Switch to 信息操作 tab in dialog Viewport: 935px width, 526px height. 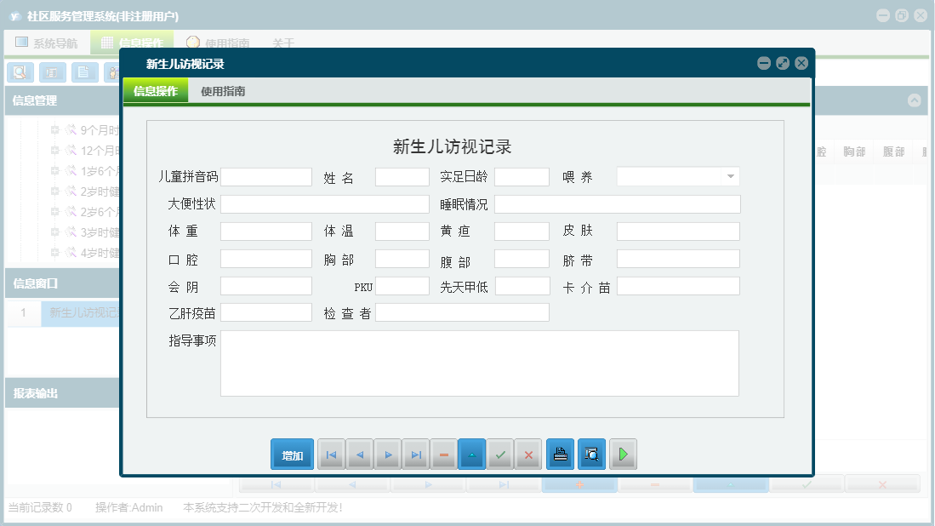156,91
